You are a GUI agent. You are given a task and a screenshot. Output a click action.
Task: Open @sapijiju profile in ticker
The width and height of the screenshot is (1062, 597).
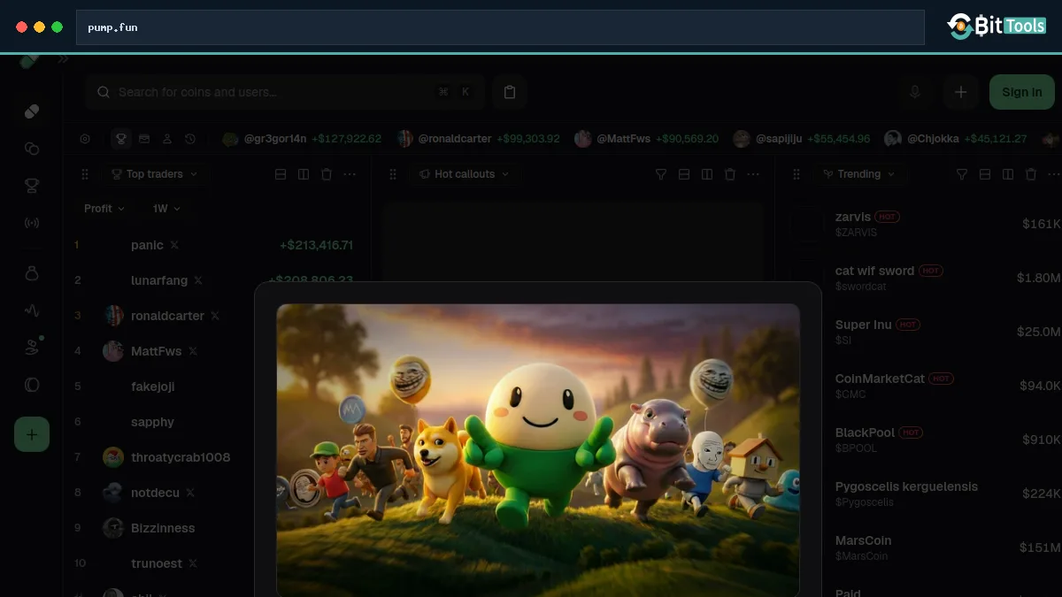pos(802,139)
